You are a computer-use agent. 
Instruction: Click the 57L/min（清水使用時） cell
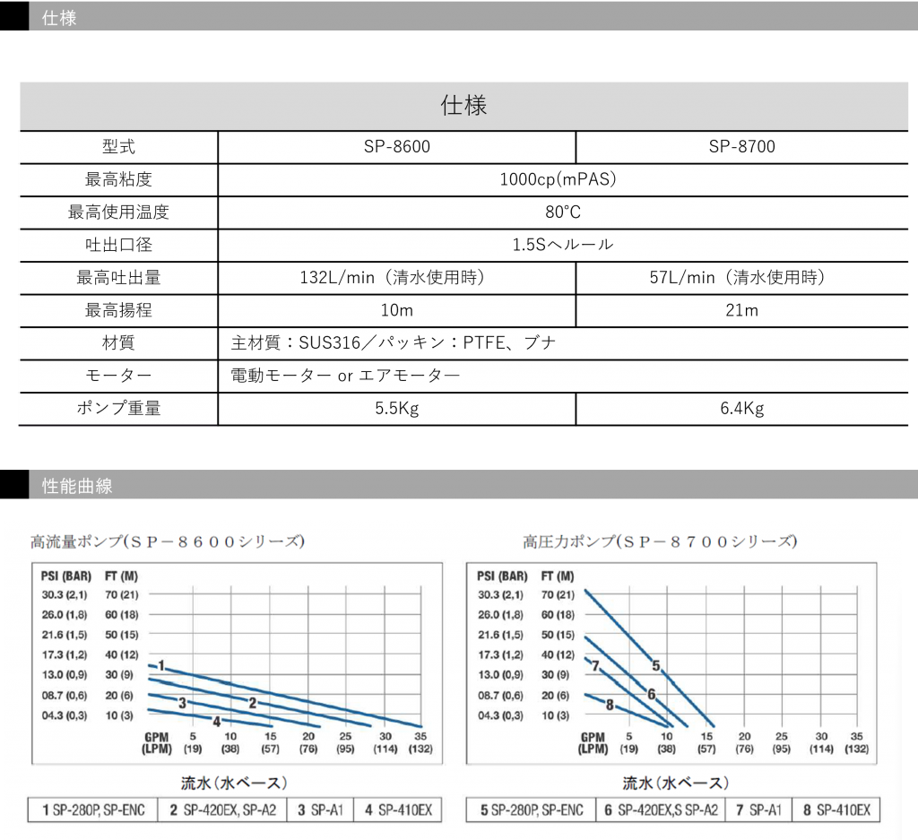(741, 278)
